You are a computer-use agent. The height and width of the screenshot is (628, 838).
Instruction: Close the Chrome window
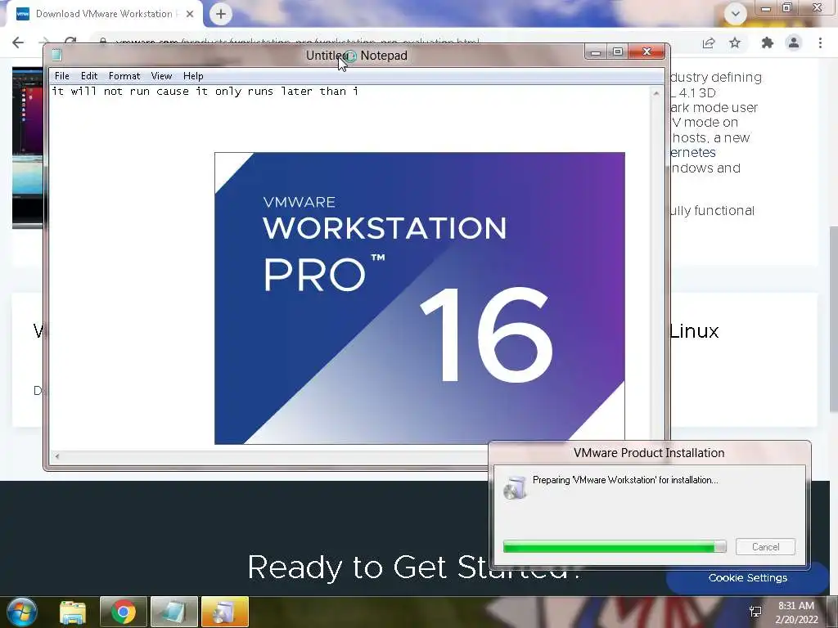pyautogui.click(x=818, y=8)
